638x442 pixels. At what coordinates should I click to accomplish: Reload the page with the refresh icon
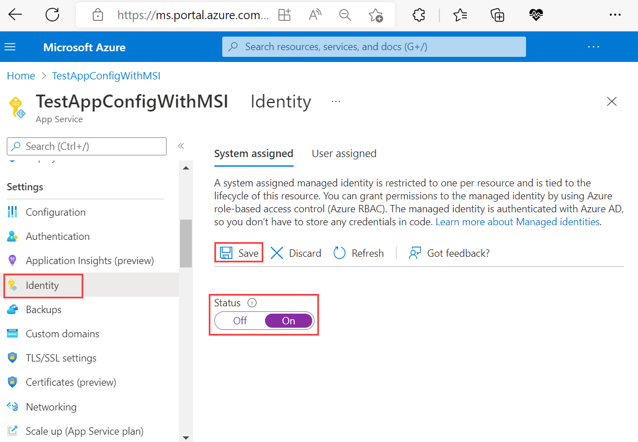tap(52, 15)
